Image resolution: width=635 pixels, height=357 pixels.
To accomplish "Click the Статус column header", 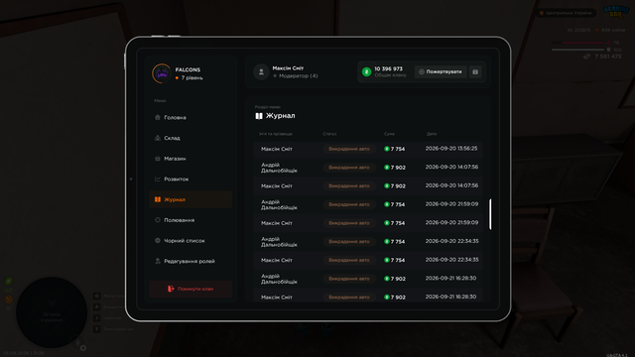I will [x=329, y=134].
